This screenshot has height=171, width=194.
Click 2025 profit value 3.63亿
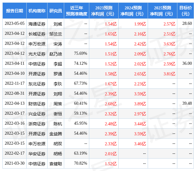(169, 44)
